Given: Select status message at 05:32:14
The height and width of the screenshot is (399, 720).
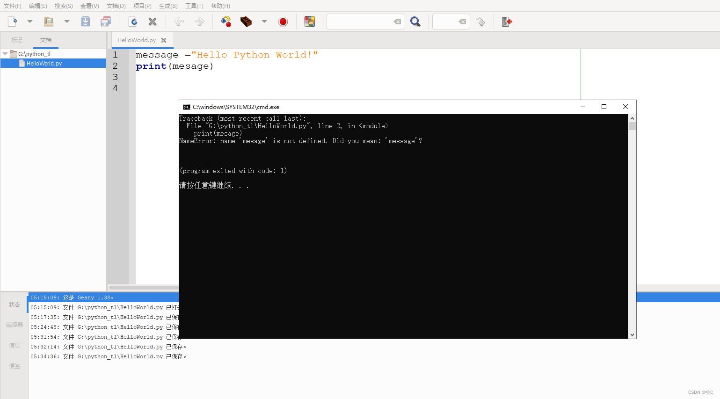Looking at the screenshot, I should pyautogui.click(x=109, y=347).
